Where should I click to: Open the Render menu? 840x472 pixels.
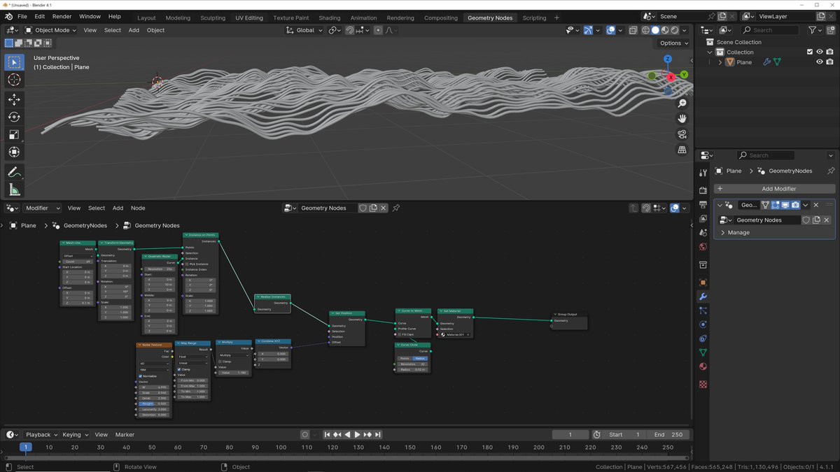click(x=62, y=16)
